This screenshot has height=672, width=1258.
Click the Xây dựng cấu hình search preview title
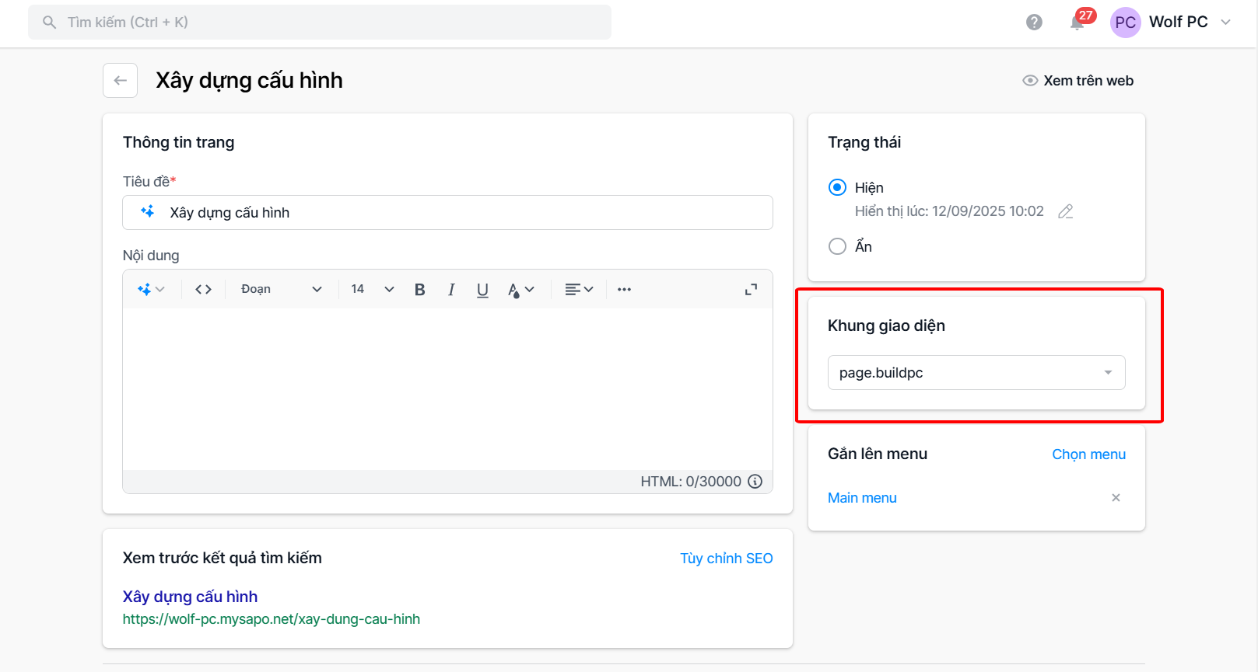[x=190, y=597]
